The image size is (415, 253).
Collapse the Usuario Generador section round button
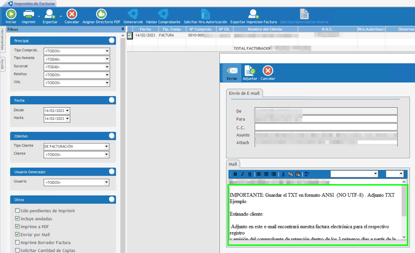111,172
